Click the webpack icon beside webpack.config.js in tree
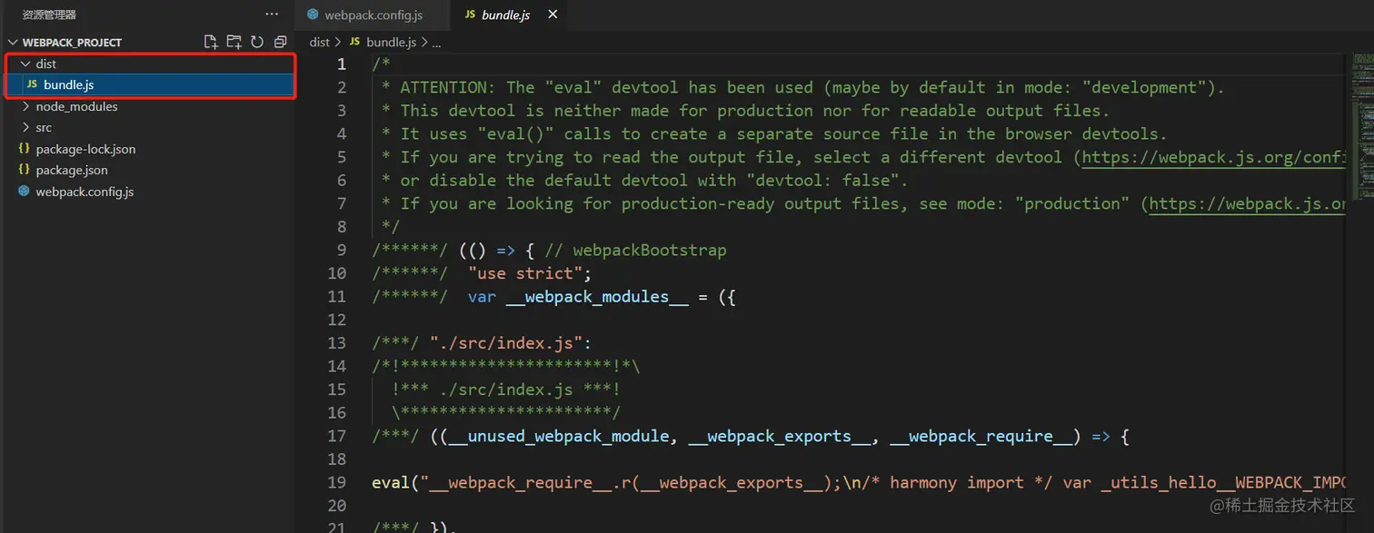This screenshot has height=533, width=1374. 25,192
